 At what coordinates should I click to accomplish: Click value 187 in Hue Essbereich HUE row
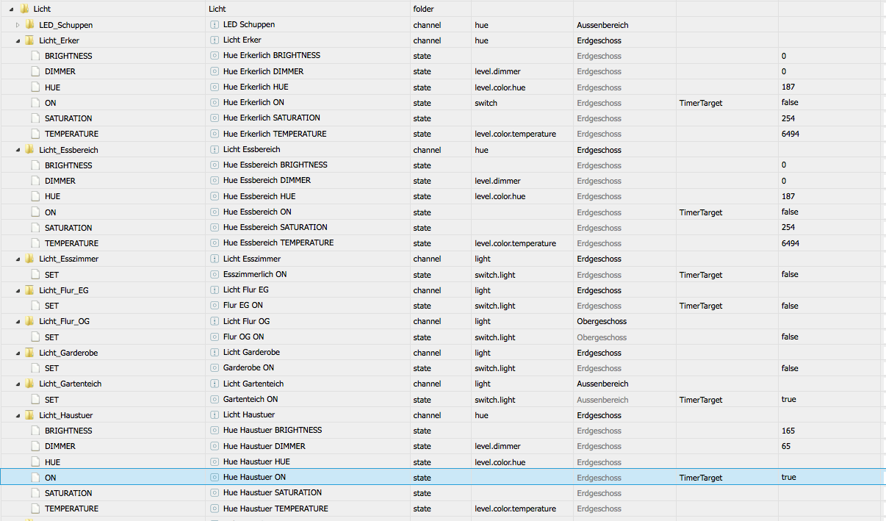click(788, 196)
